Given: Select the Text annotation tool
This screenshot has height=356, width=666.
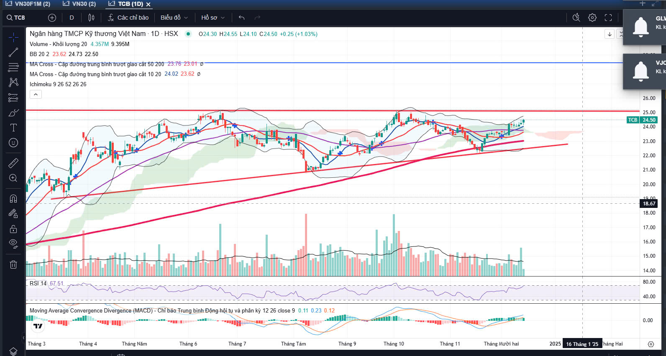Looking at the screenshot, I should (x=13, y=128).
